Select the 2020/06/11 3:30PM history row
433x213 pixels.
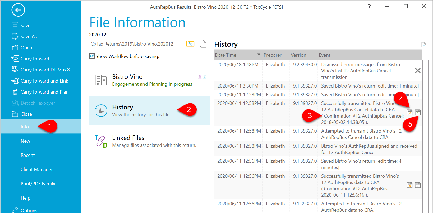click(318, 86)
